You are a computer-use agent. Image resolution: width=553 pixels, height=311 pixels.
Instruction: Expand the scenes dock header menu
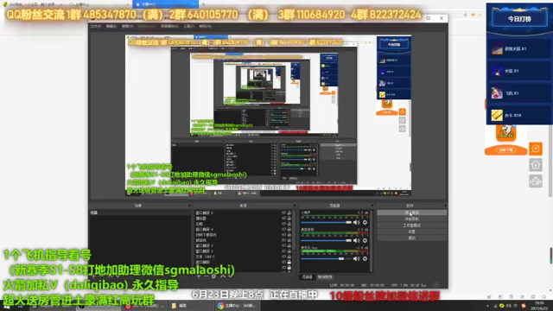(x=189, y=206)
